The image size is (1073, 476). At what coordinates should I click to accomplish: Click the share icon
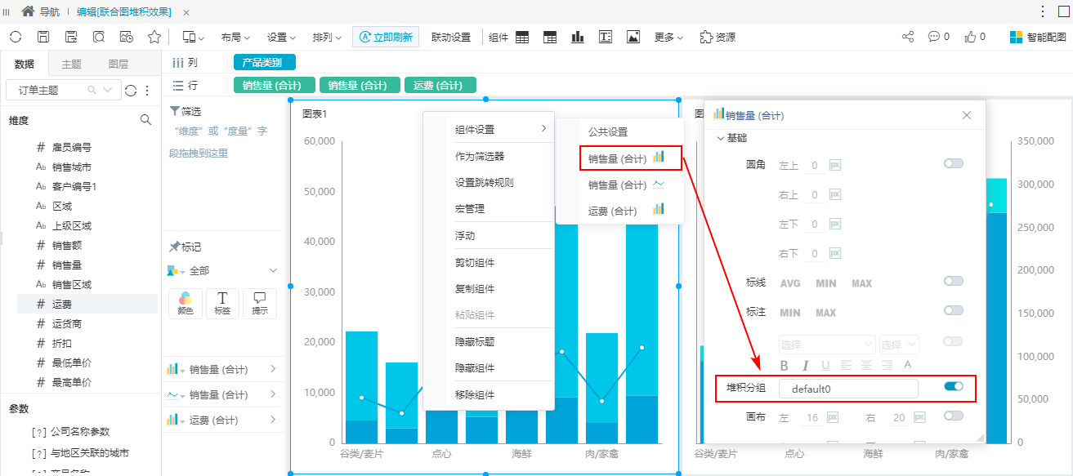(908, 37)
